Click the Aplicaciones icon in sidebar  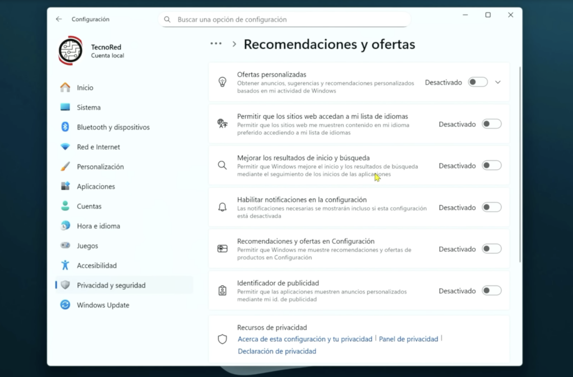point(65,186)
